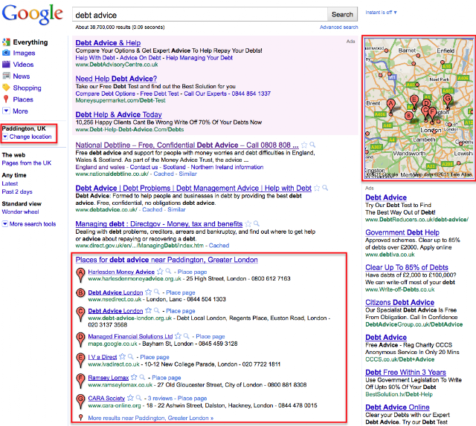Open Need Help Debt Advice? ad

[x=116, y=79]
